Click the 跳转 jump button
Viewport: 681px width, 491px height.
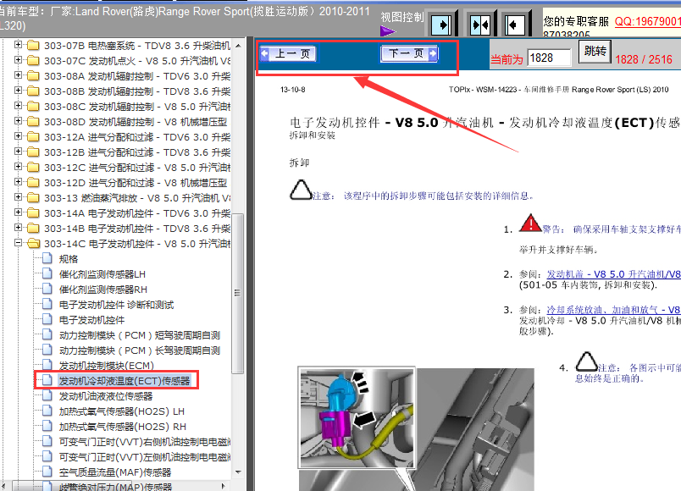[x=595, y=52]
